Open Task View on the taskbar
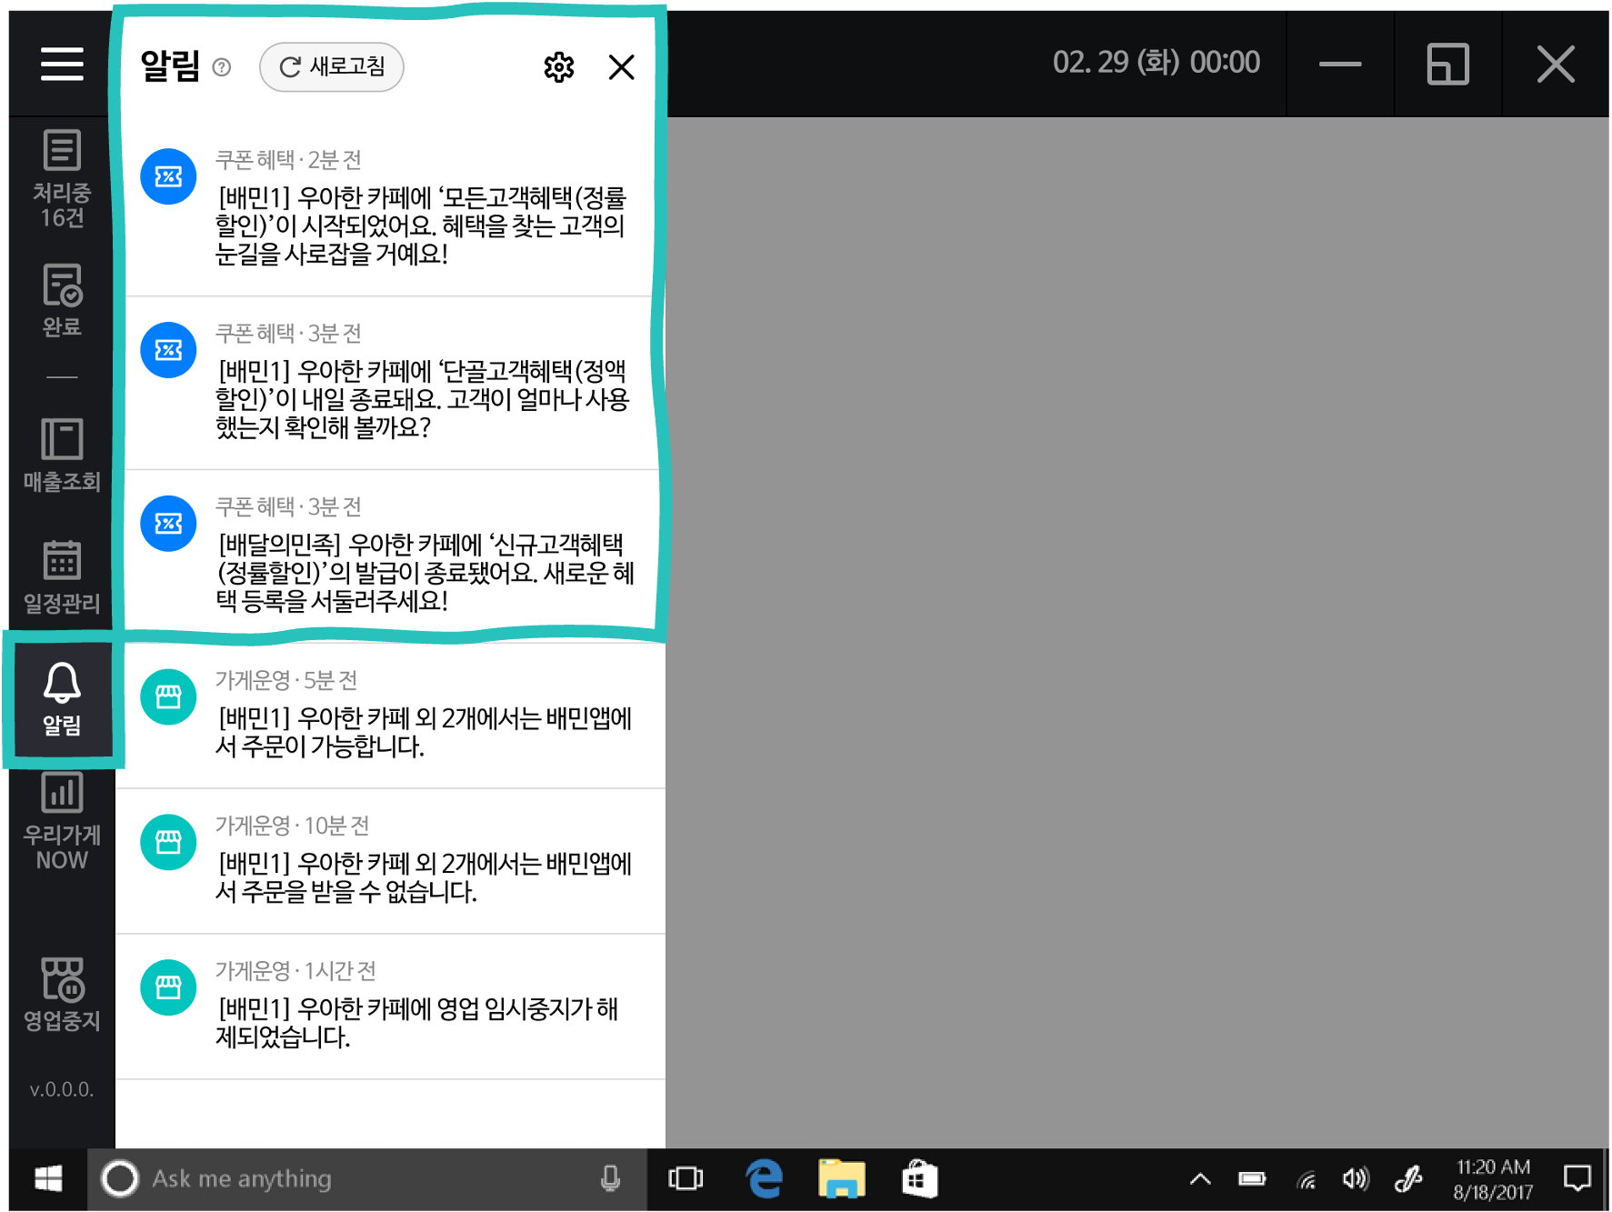The image size is (1612, 1212). pyautogui.click(x=686, y=1179)
